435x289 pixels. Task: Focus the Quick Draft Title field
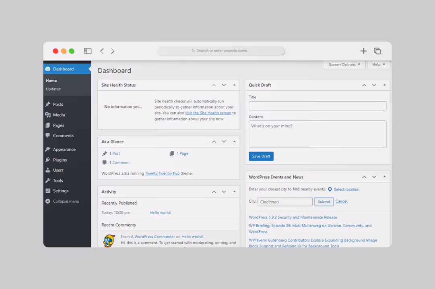317,106
